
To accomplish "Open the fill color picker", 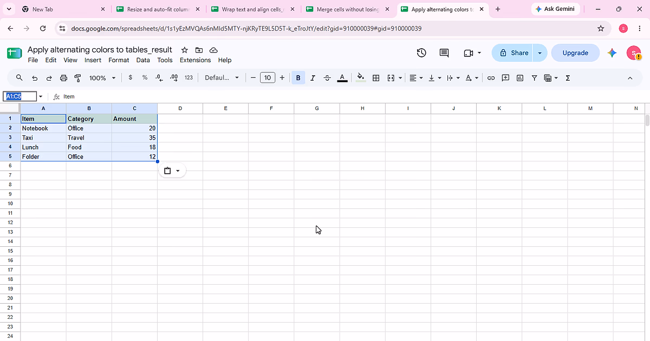I will coord(361,78).
